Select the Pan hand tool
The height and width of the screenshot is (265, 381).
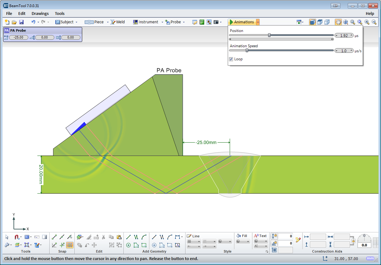tap(338, 22)
